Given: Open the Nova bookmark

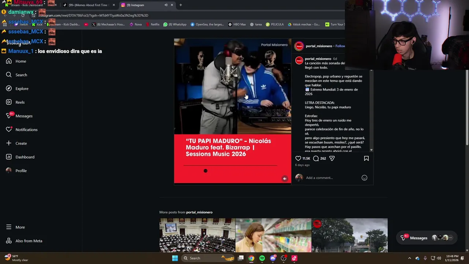Looking at the screenshot, I should coord(136,25).
